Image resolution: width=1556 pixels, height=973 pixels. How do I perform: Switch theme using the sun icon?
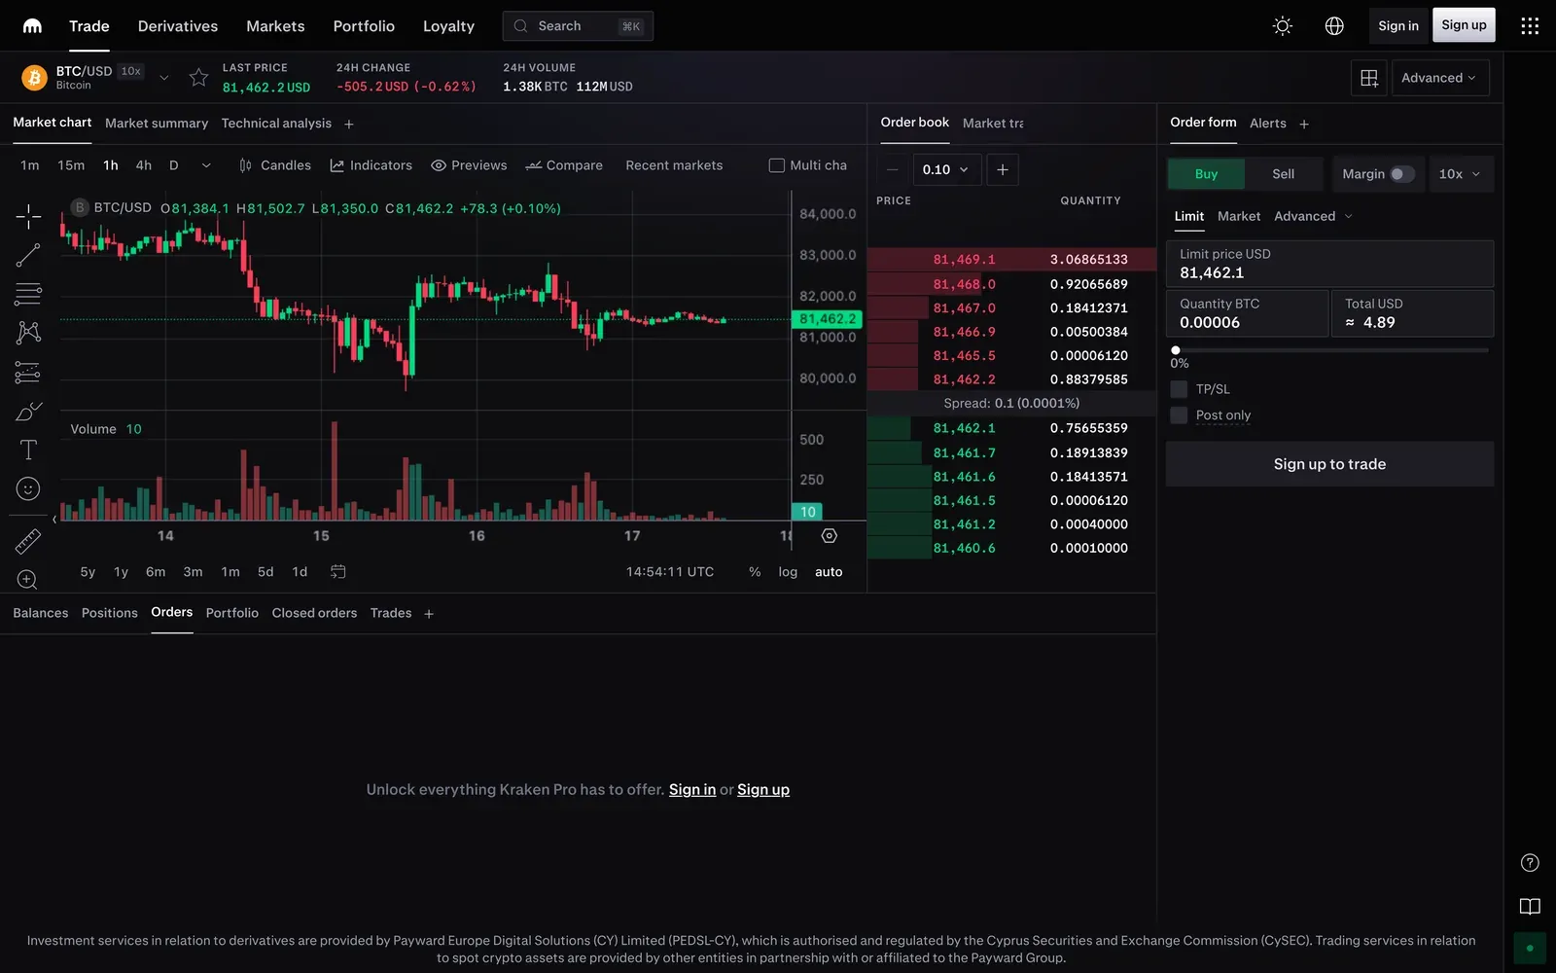1283,26
